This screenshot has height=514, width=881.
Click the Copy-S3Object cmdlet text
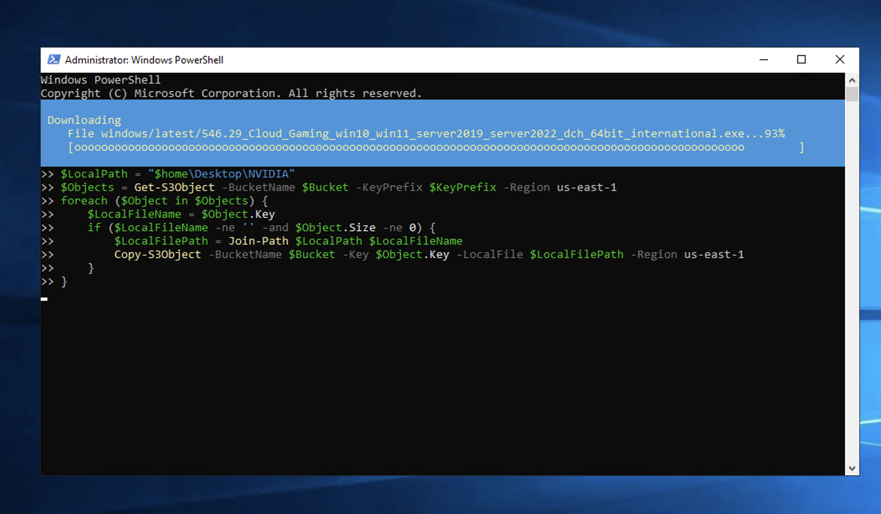[157, 254]
